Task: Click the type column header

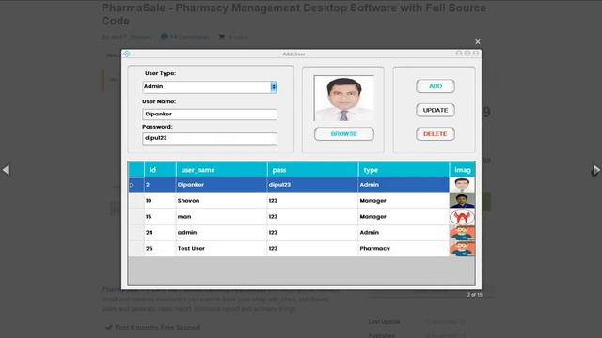Action: 404,170
